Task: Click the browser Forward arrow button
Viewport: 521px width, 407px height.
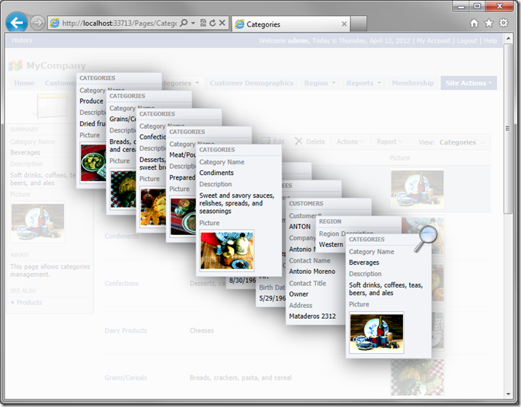Action: coord(37,23)
